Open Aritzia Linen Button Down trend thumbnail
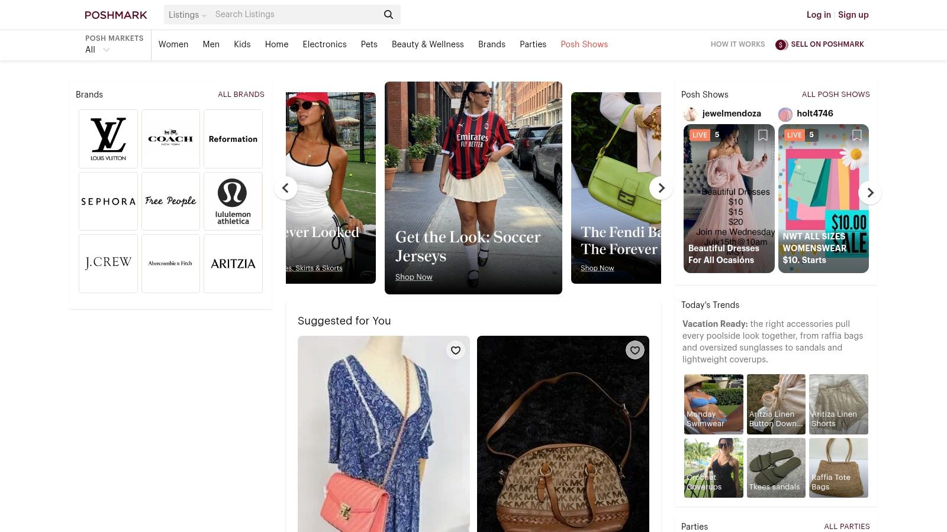 coord(776,404)
